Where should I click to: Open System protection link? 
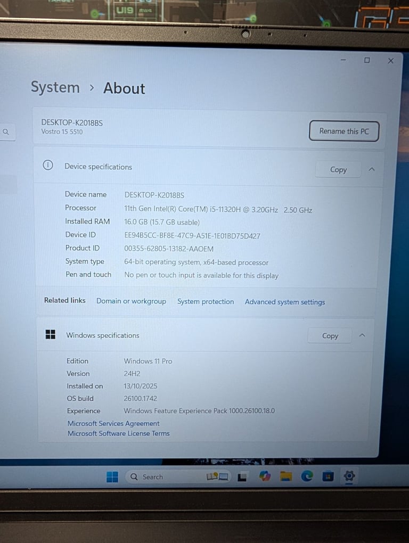click(206, 302)
